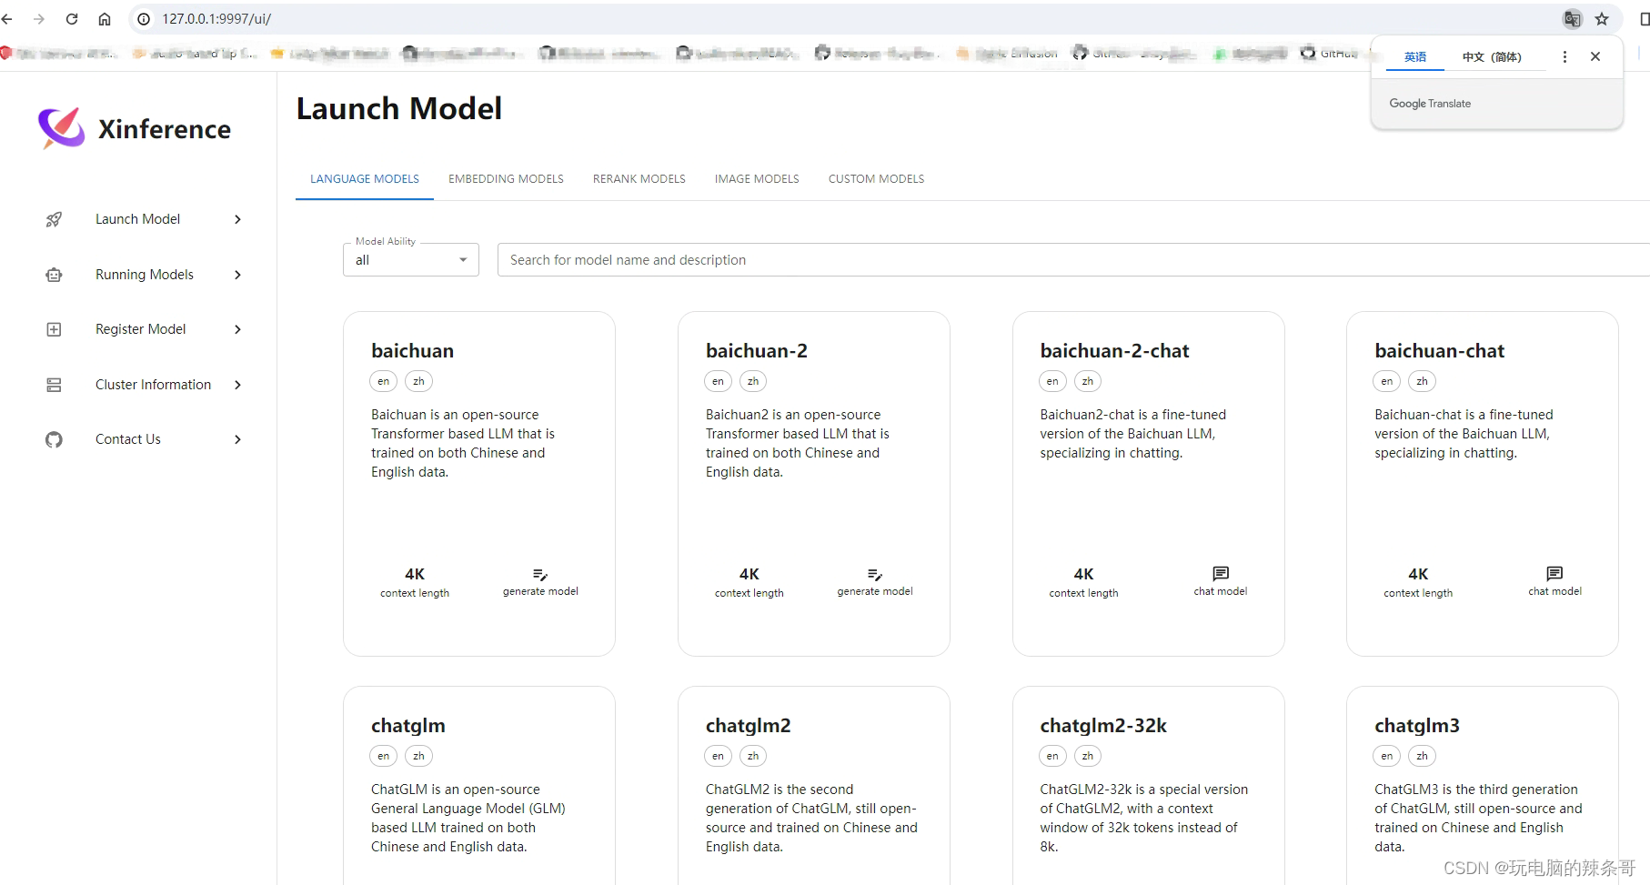Image resolution: width=1650 pixels, height=885 pixels.
Task: Switch to the Embedding Models tab
Action: tap(506, 179)
